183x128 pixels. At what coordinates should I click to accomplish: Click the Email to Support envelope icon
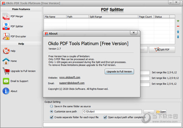pyautogui.click(x=6, y=81)
